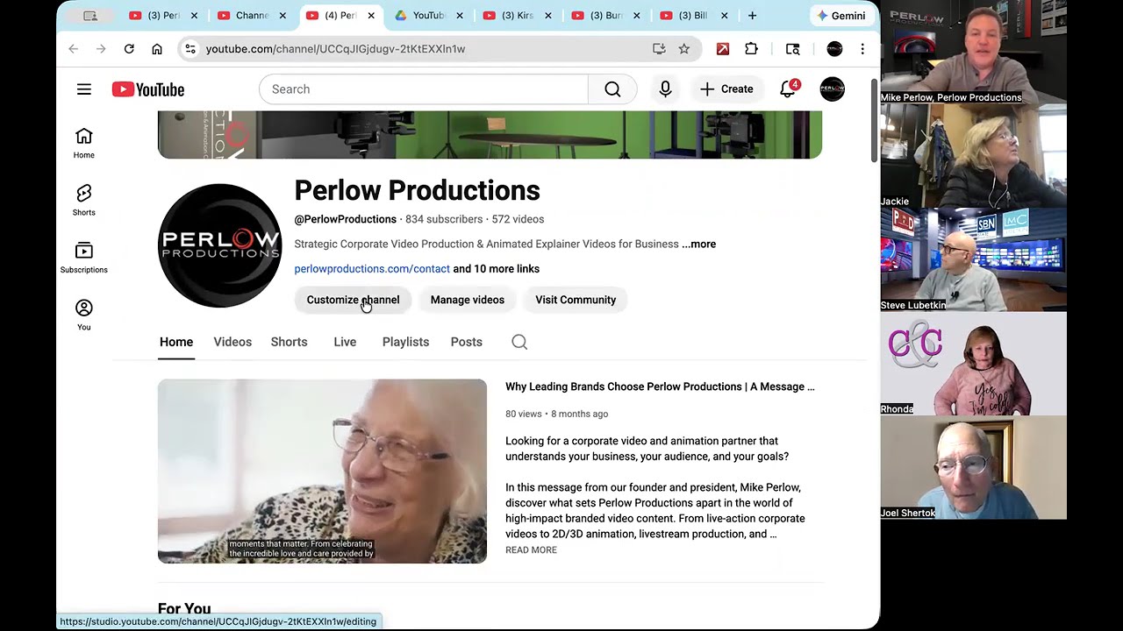The image size is (1123, 631).
Task: Click Customize channel button
Action: coord(353,300)
